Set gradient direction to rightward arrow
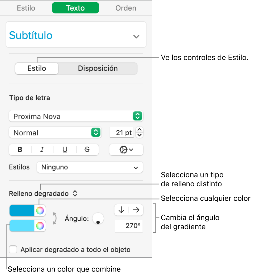This screenshot has width=255, height=276. (136, 210)
